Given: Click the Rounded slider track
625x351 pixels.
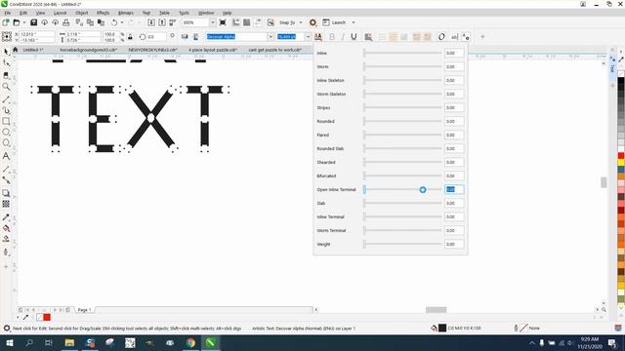Looking at the screenshot, I should point(403,121).
